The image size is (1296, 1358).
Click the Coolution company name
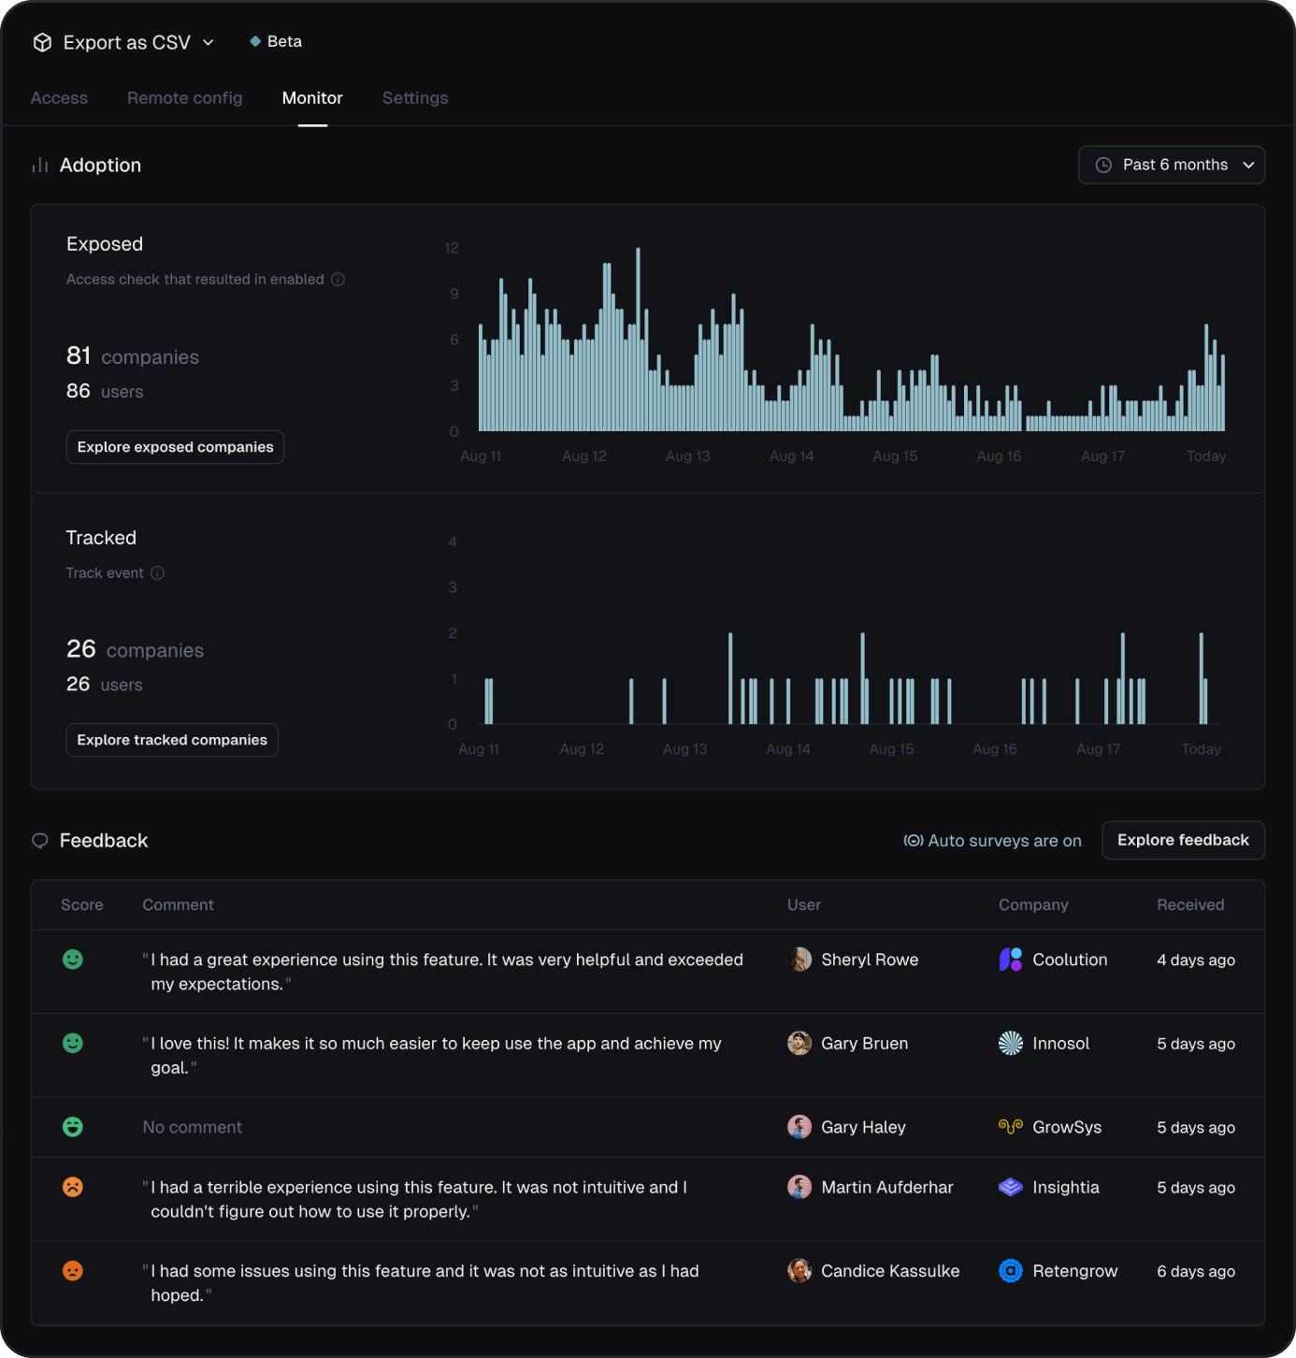pyautogui.click(x=1070, y=960)
